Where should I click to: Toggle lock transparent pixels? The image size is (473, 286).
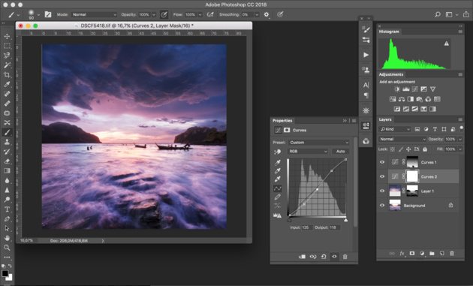click(393, 149)
